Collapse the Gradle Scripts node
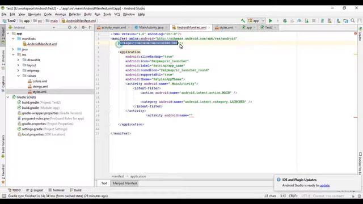 coord(8,97)
